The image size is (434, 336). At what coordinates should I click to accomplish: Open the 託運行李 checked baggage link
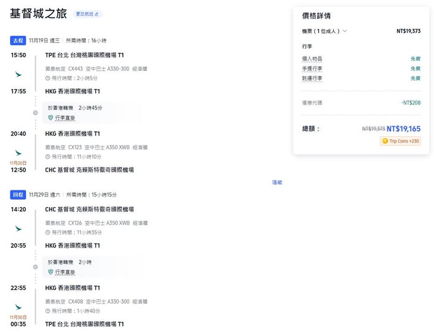tap(312, 78)
